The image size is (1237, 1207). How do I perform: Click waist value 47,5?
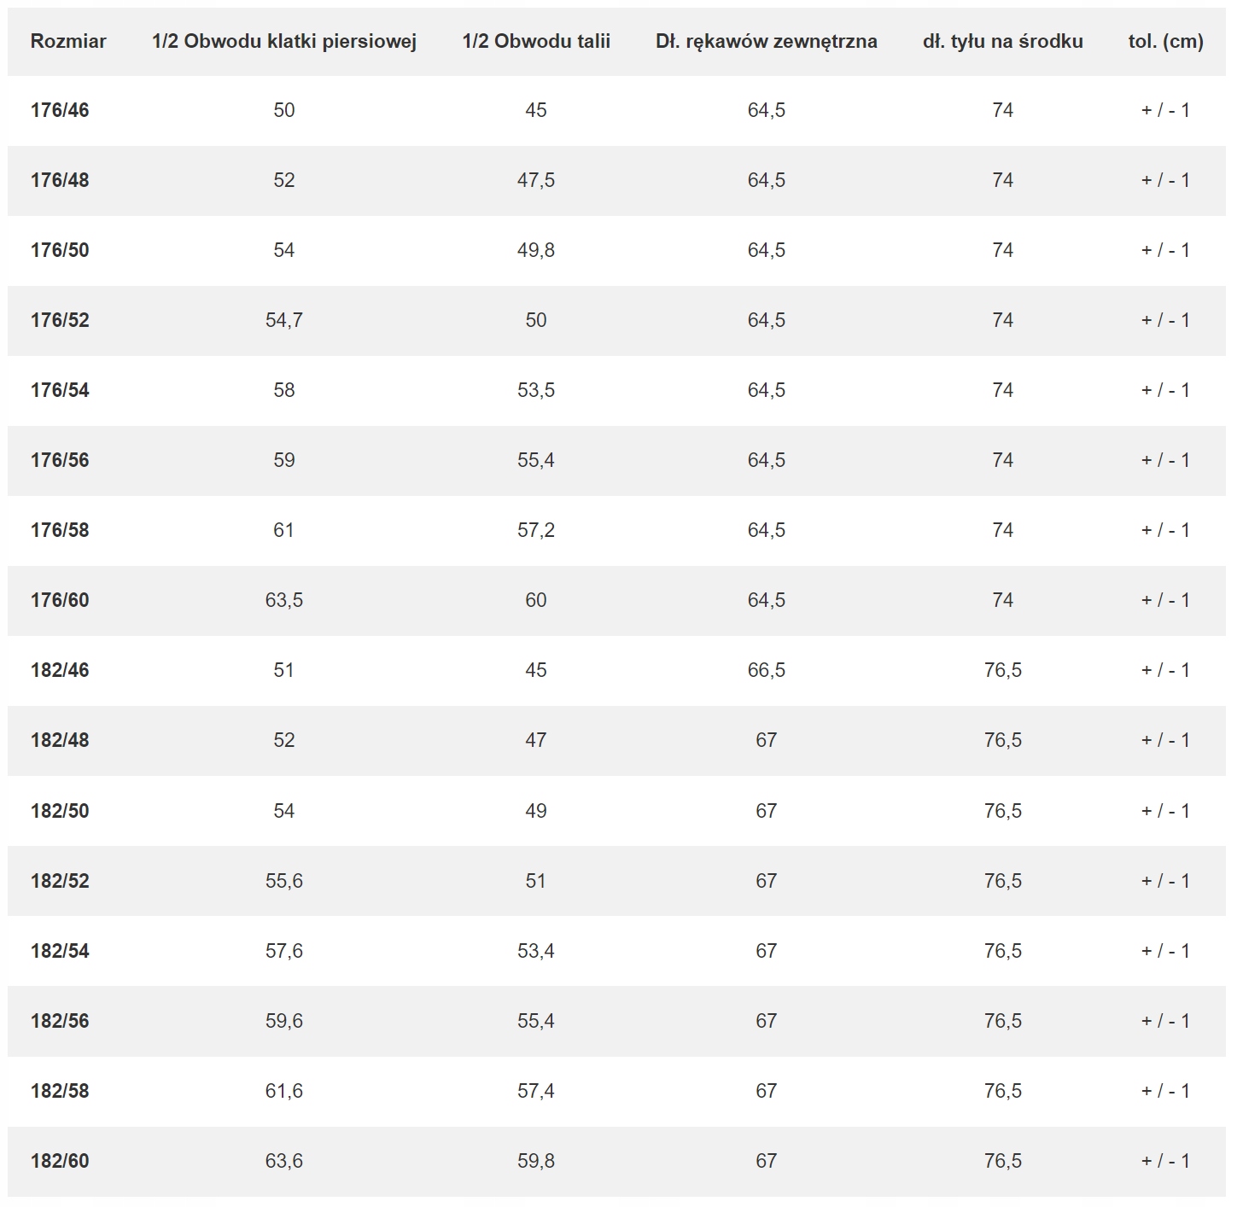click(x=536, y=180)
